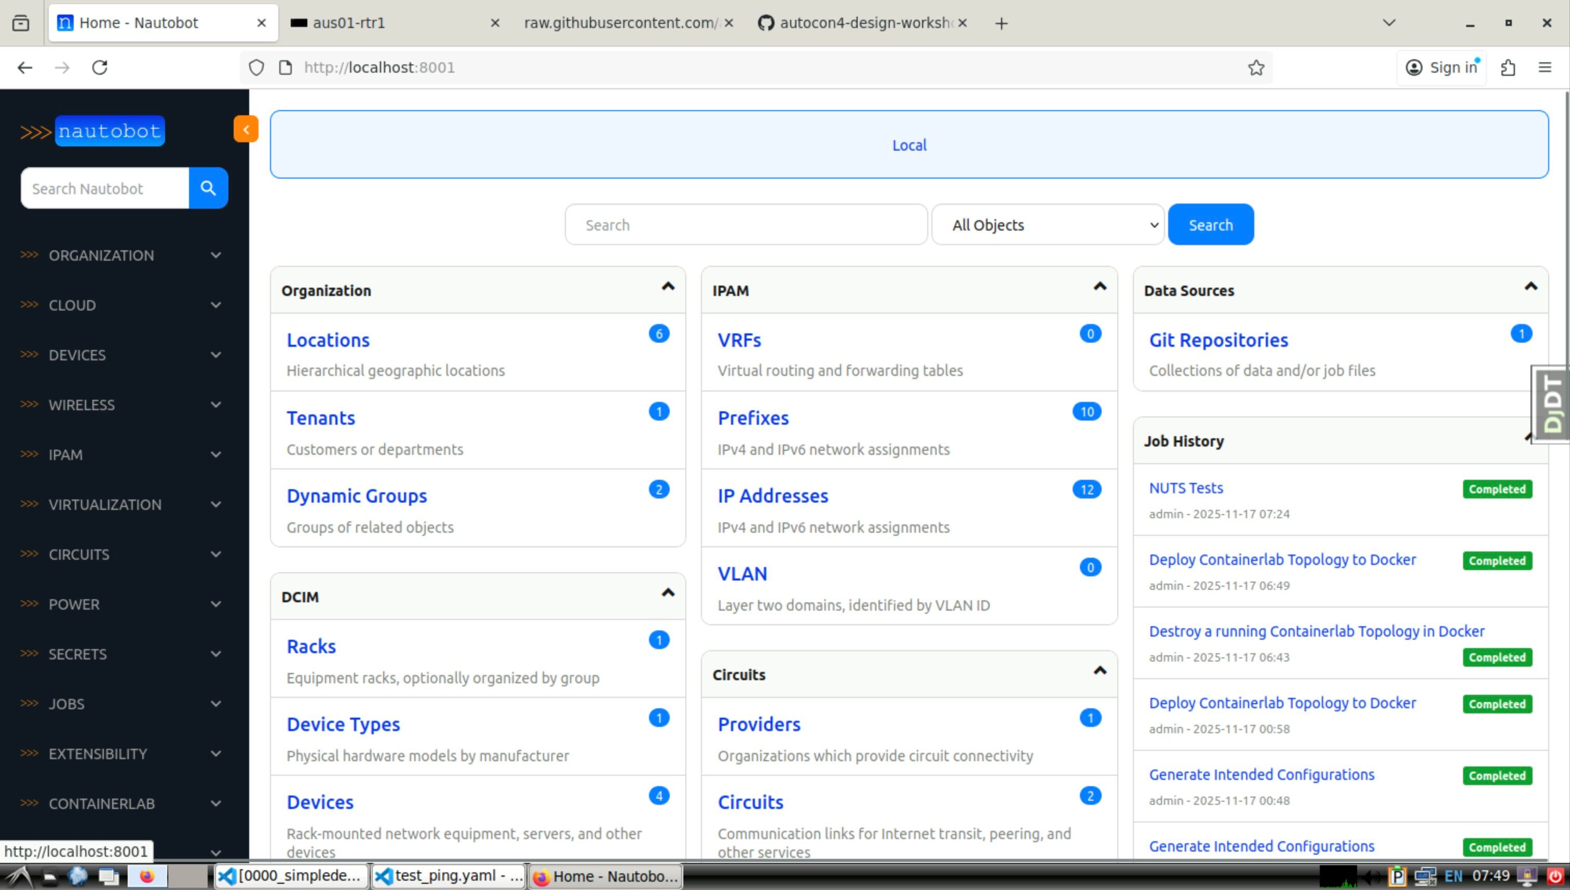Viewport: 1570px width, 890px height.
Task: Collapse the Data Sources panel
Action: coord(1530,287)
